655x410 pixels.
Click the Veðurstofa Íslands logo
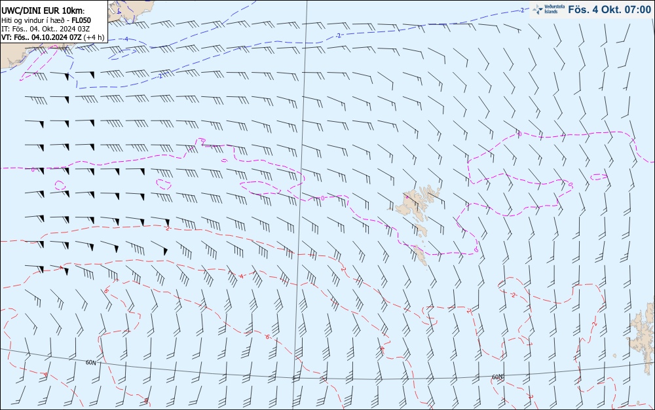[x=549, y=9]
